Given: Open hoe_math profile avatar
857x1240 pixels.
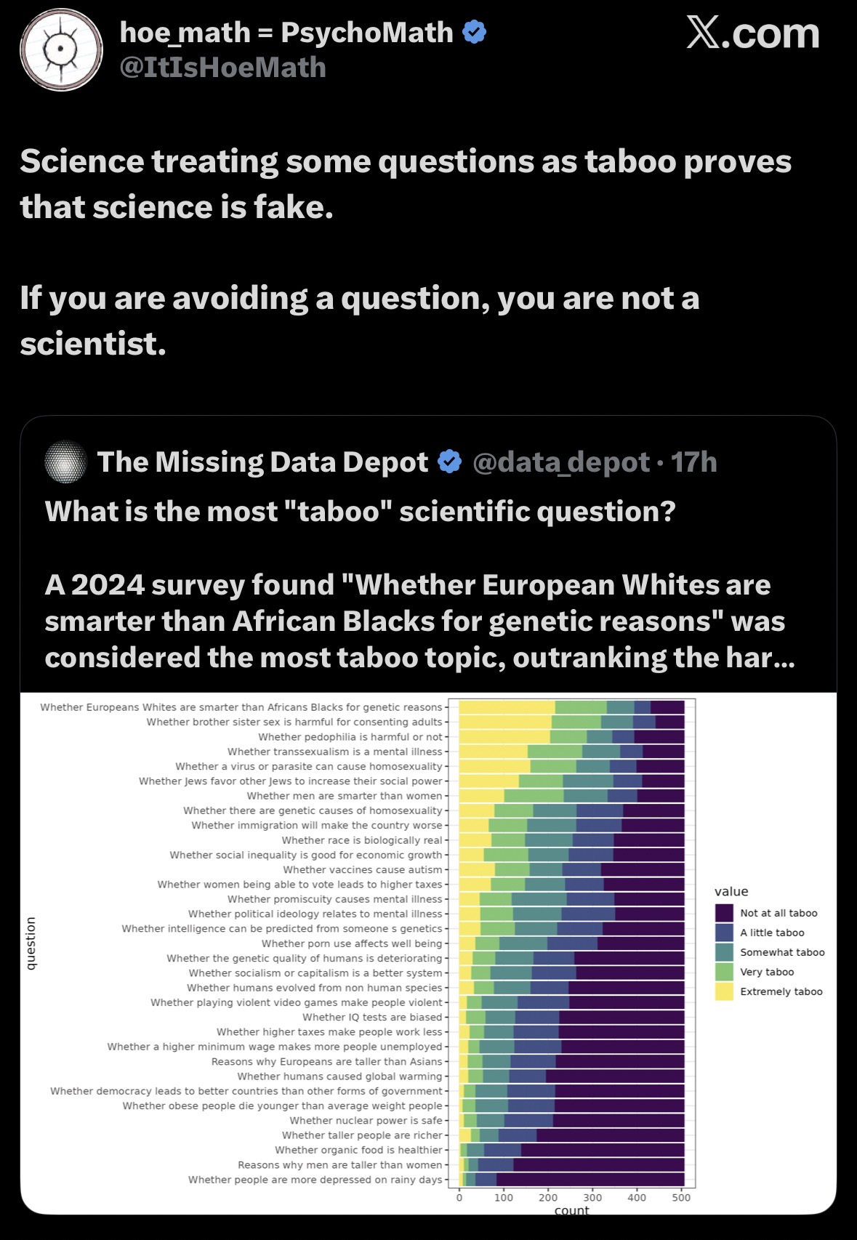Looking at the screenshot, I should coord(61,50).
